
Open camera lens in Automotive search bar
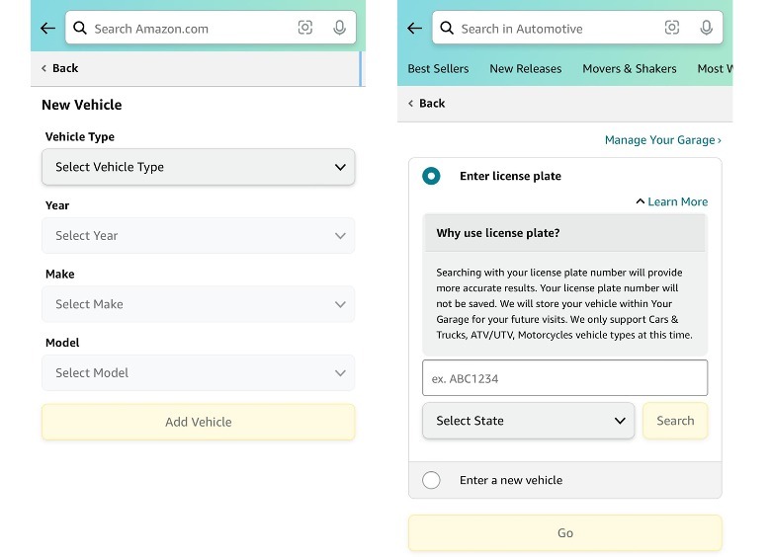[x=672, y=29]
